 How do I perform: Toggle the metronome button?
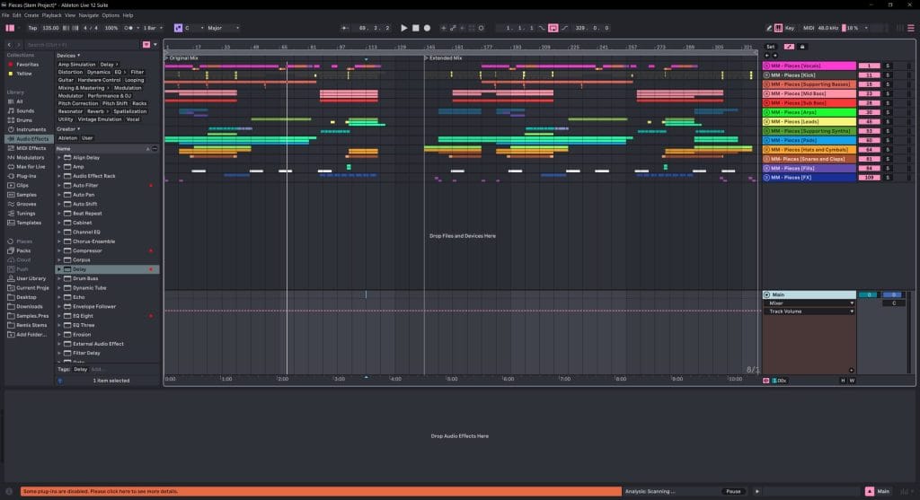click(128, 28)
